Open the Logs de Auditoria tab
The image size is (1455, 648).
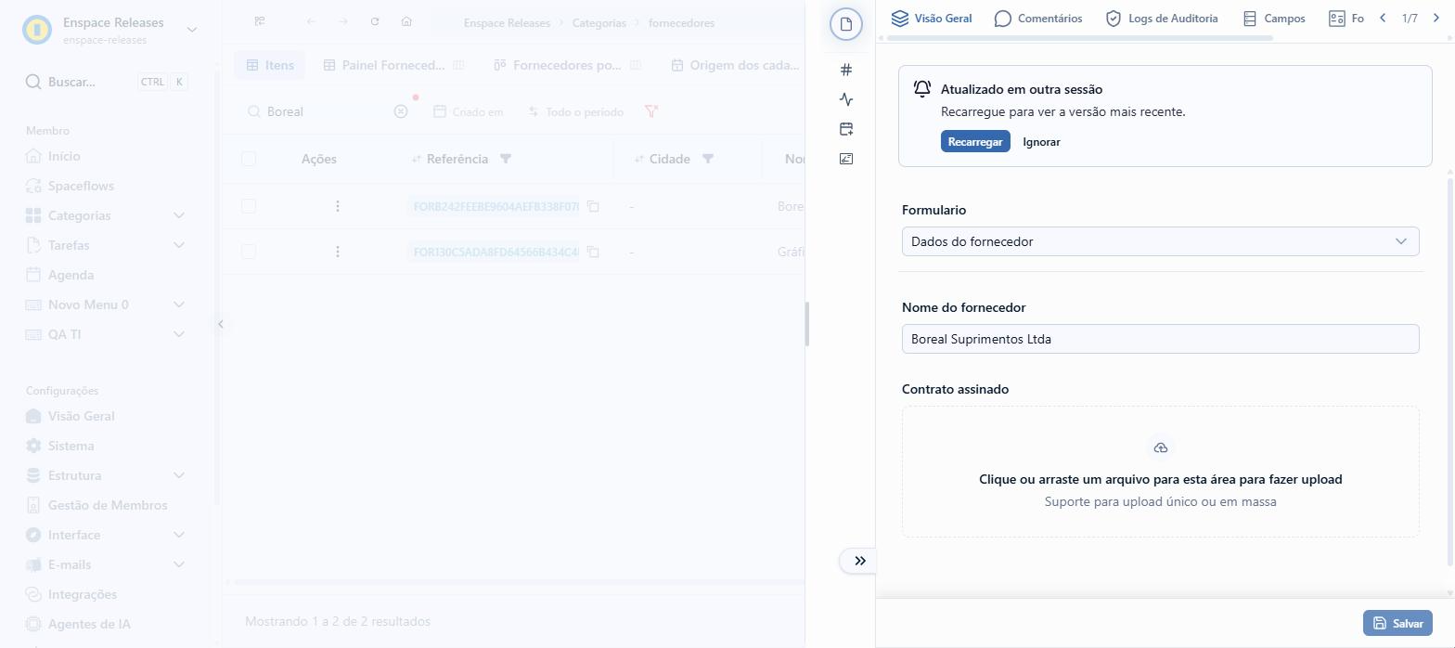(x=1162, y=18)
